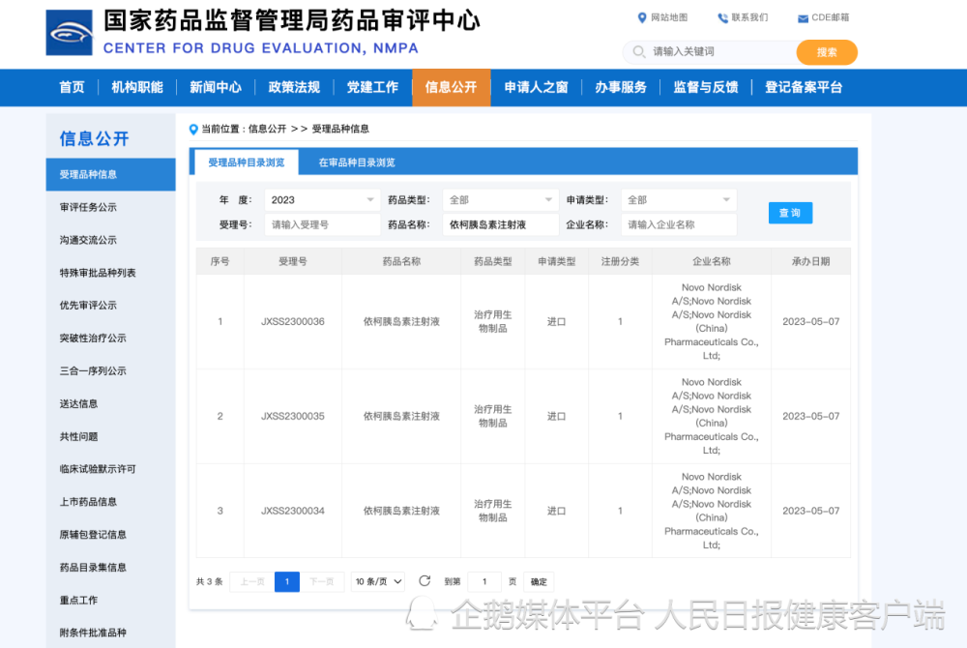Click the CDE mailbox envelope icon
The image size is (967, 648).
coord(803,18)
